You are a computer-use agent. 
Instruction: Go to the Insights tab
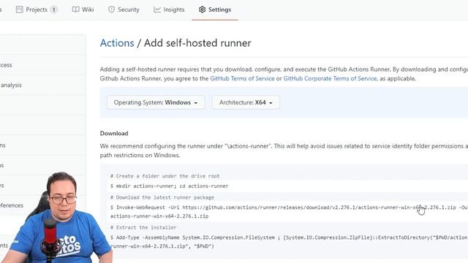click(169, 9)
